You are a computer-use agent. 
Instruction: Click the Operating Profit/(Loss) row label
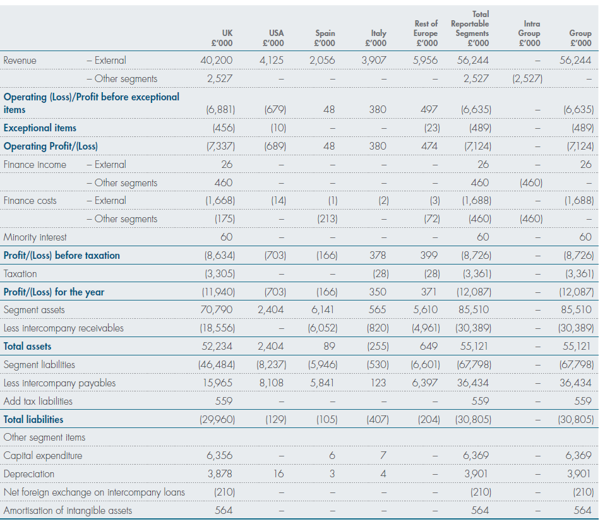(51, 146)
